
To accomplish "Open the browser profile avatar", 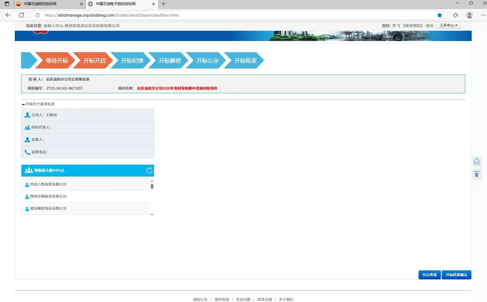I will (469, 15).
